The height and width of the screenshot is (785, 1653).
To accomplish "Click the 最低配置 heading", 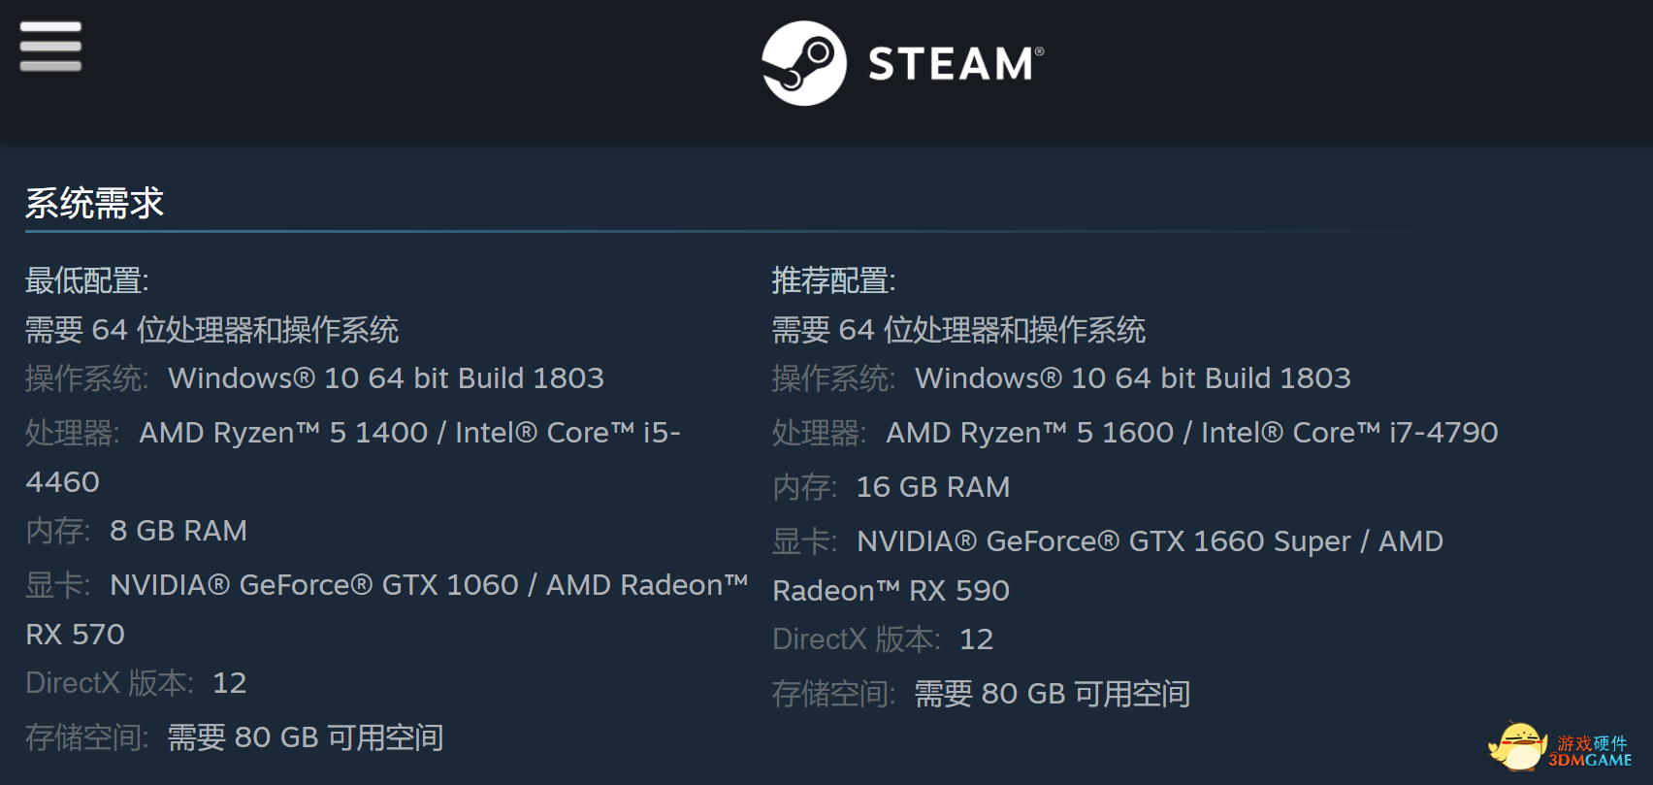I will click(x=87, y=280).
